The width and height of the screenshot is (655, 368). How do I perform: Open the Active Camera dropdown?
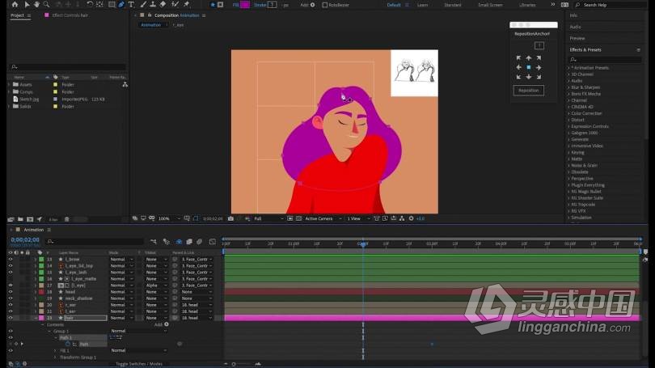pos(323,218)
